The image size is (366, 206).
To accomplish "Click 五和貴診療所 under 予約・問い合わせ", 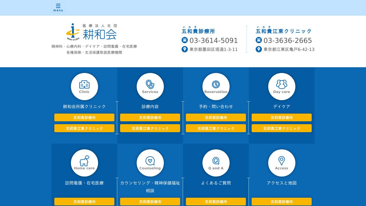I will [x=216, y=117].
